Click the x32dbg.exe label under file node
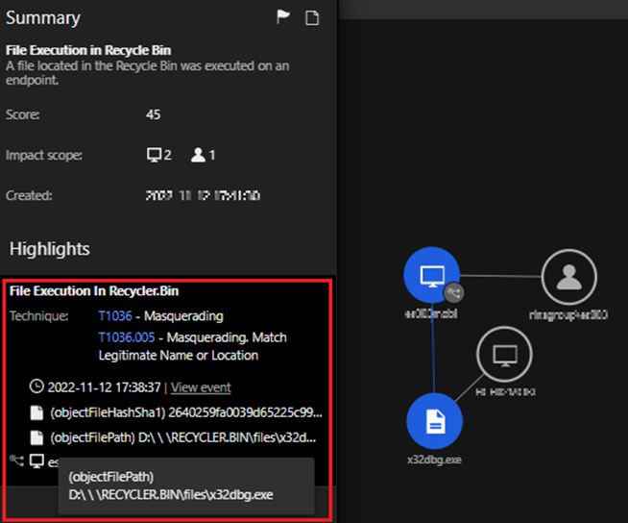Screen dimensions: 628x523 [434, 460]
